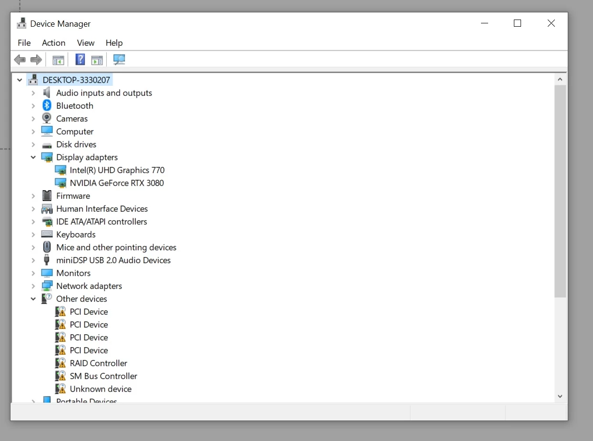Click the Audio inputs and outputs speaker icon
The height and width of the screenshot is (441, 593).
click(x=47, y=92)
